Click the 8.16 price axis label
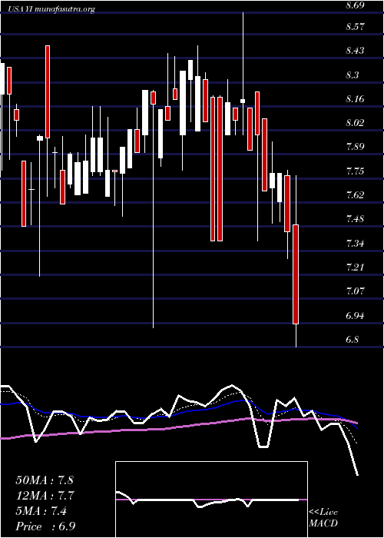The image size is (384, 538). click(355, 99)
